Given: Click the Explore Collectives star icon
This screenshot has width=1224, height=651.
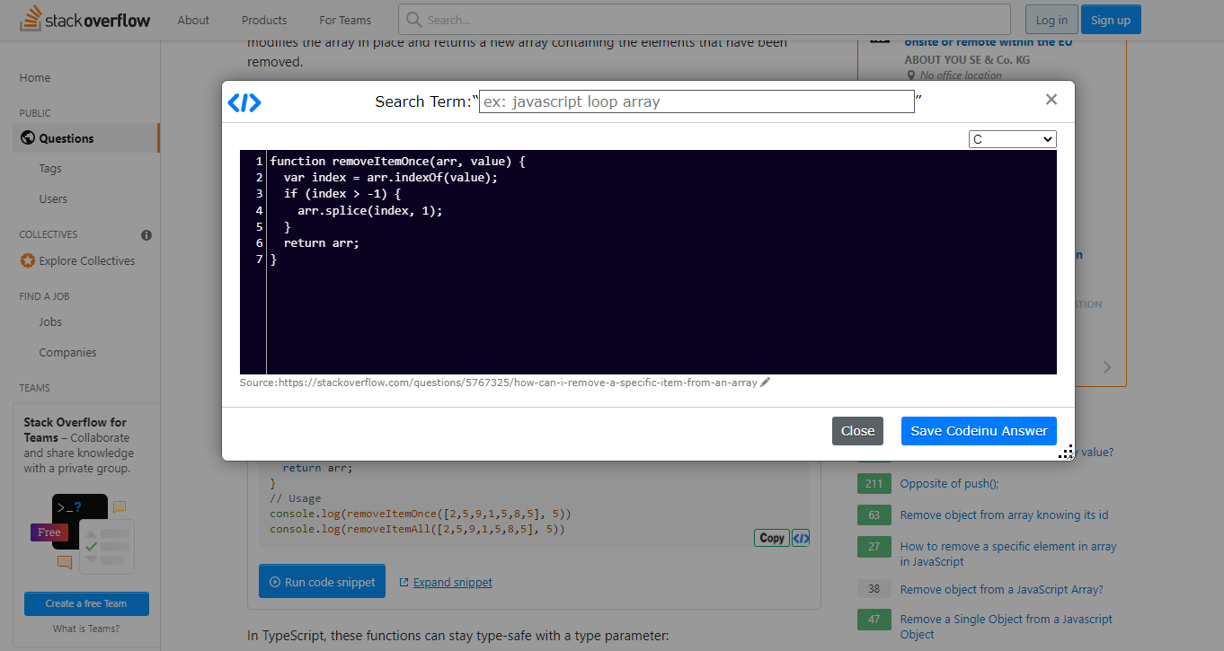Looking at the screenshot, I should (28, 261).
